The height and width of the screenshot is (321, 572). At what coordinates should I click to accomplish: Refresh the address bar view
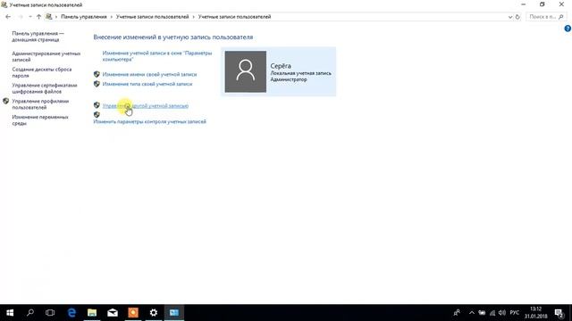517,17
